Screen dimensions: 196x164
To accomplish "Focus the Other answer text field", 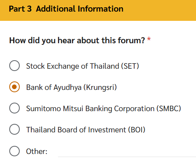I will point(127,152).
